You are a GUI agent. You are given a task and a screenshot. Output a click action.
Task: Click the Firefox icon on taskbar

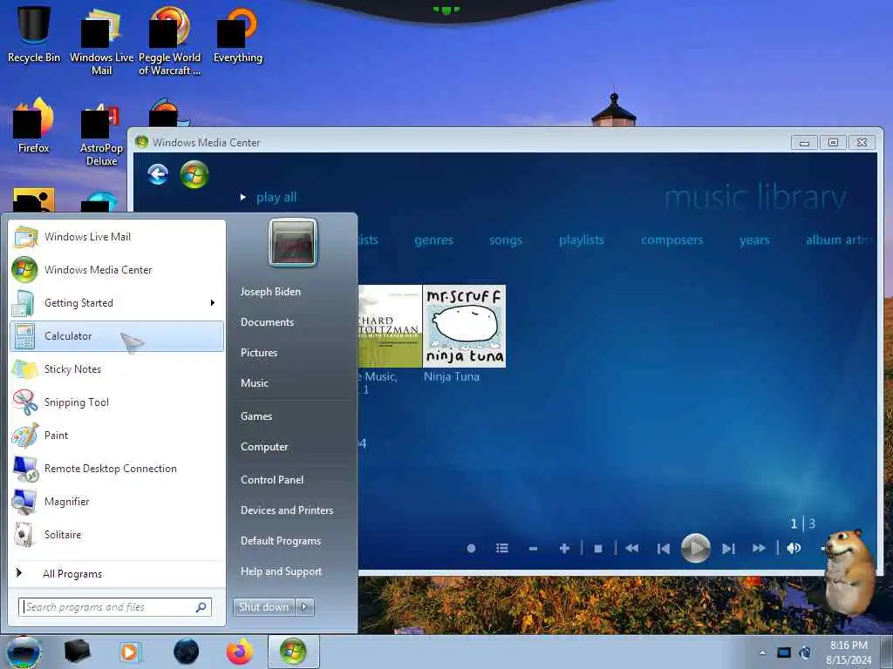(x=240, y=652)
